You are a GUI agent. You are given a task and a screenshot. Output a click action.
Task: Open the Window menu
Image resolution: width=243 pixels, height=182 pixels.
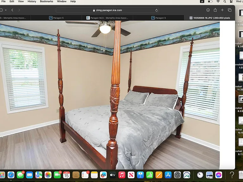[x=62, y=1]
